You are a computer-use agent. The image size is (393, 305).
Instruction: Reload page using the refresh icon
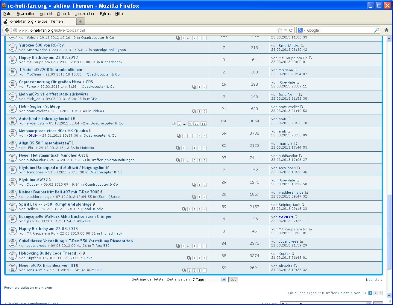291,30
